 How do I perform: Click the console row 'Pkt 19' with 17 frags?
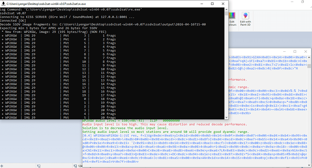pos(59,95)
